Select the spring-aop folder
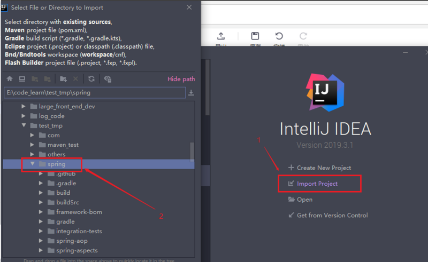The image size is (428, 262). pos(72,241)
